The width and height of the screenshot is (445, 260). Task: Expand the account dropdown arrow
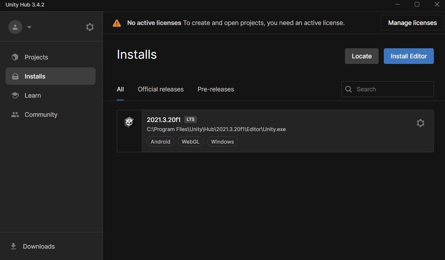tap(29, 27)
